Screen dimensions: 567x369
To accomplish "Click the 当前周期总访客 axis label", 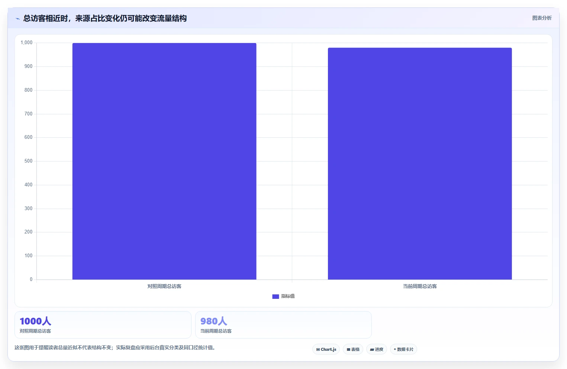I will (x=420, y=286).
